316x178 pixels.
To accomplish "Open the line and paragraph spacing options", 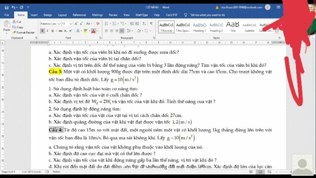I will pos(129,31).
